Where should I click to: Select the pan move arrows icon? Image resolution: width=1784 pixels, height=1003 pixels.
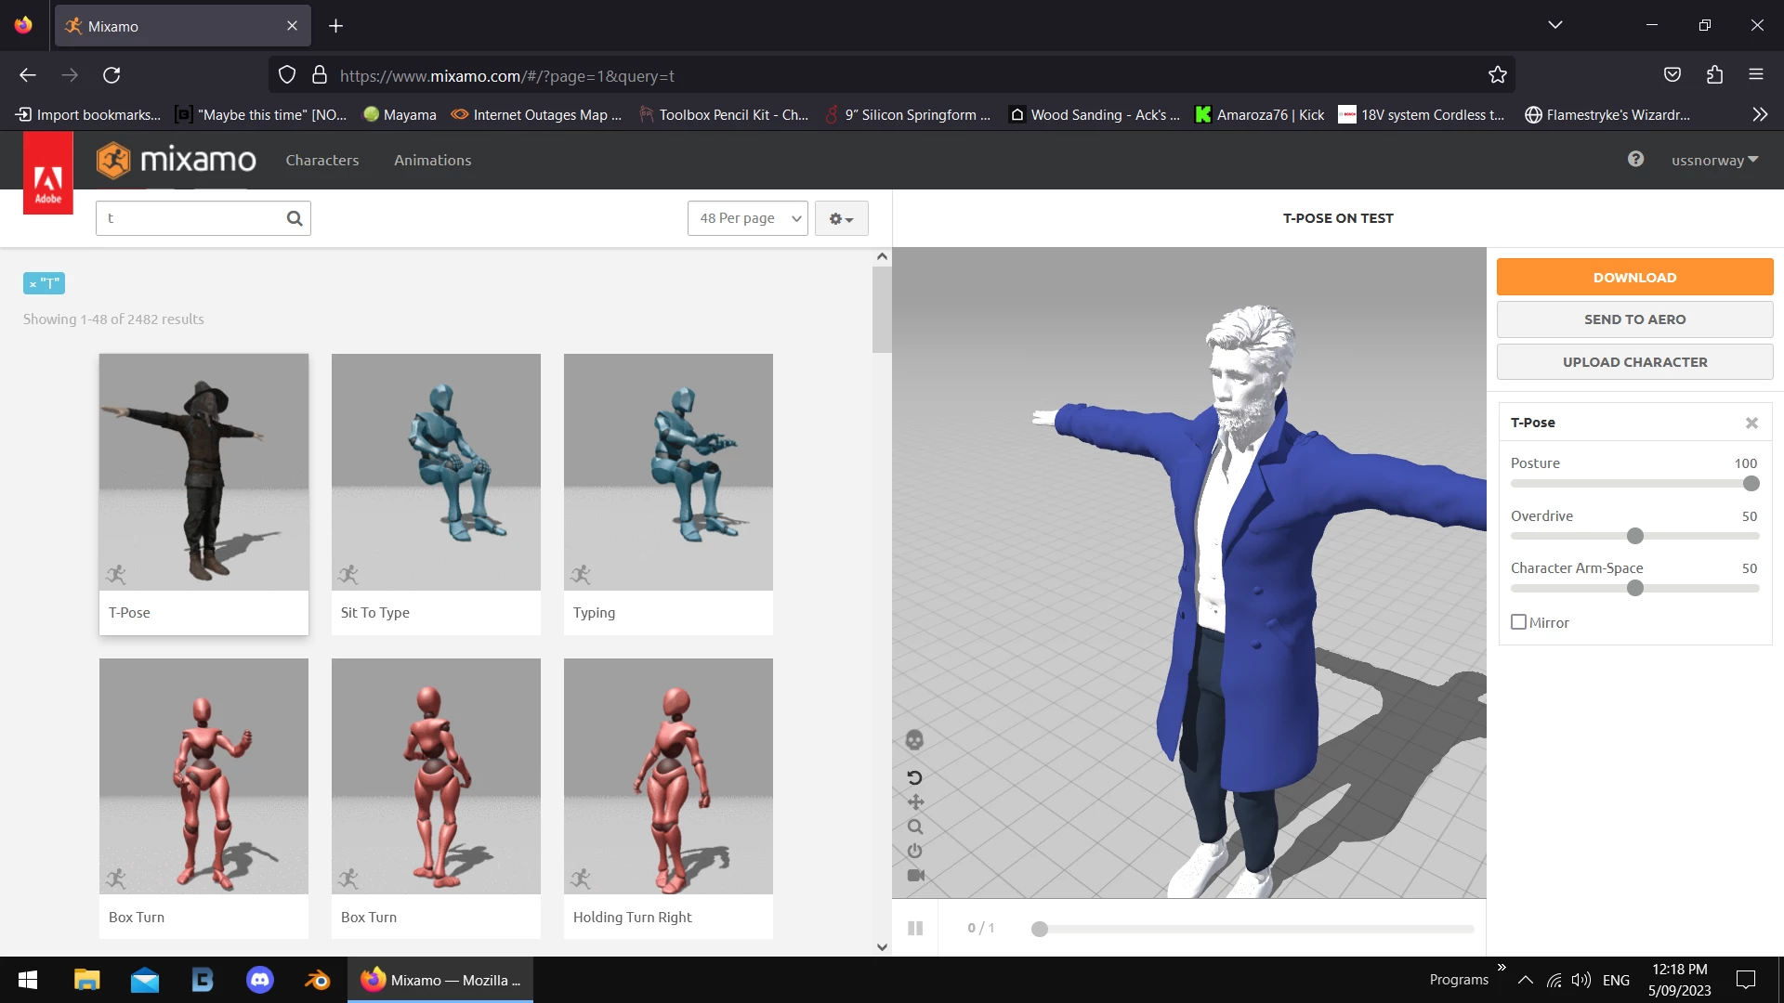click(915, 802)
